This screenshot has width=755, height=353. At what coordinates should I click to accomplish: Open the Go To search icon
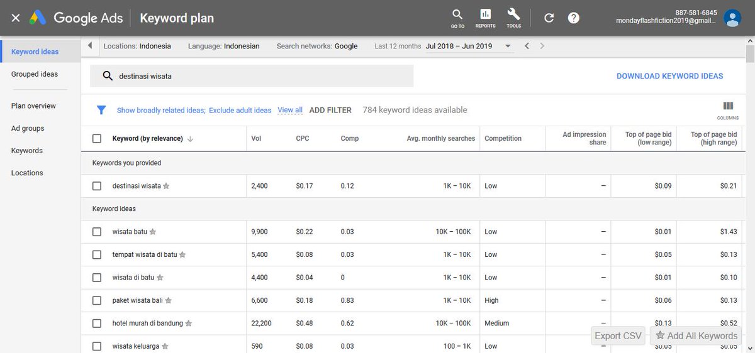click(x=457, y=18)
